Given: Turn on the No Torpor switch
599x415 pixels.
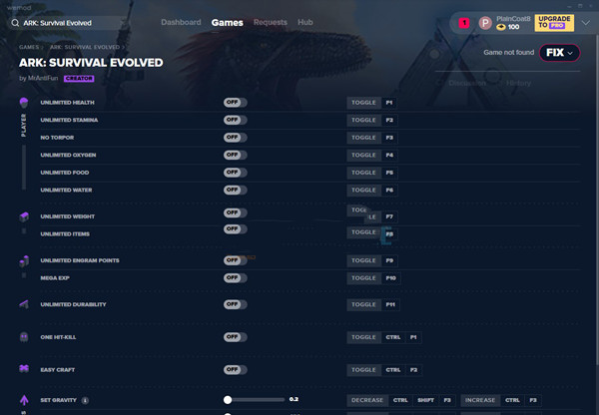Looking at the screenshot, I should [x=235, y=138].
